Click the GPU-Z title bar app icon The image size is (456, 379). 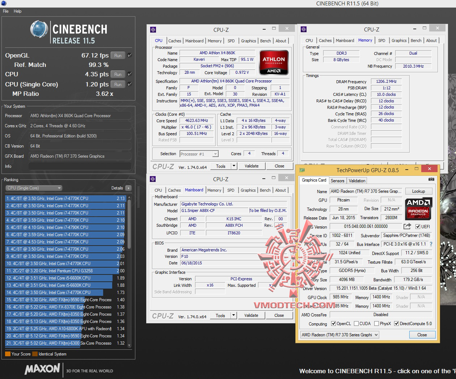coord(303,170)
